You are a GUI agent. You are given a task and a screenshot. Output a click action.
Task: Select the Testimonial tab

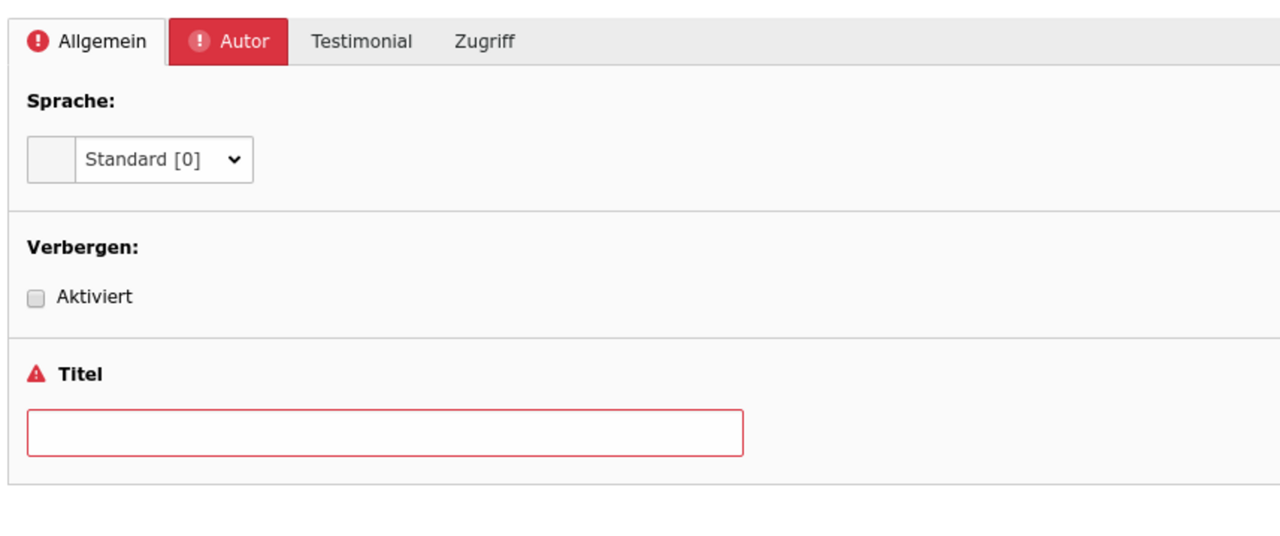click(361, 41)
